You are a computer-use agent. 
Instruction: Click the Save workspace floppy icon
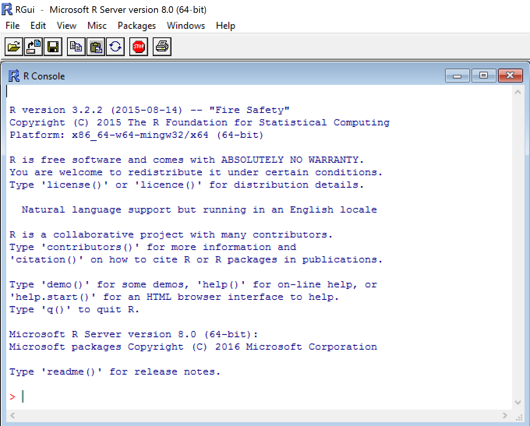click(x=53, y=47)
